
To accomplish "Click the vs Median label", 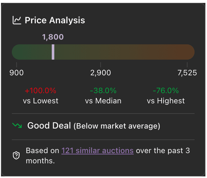I will pos(103,101).
